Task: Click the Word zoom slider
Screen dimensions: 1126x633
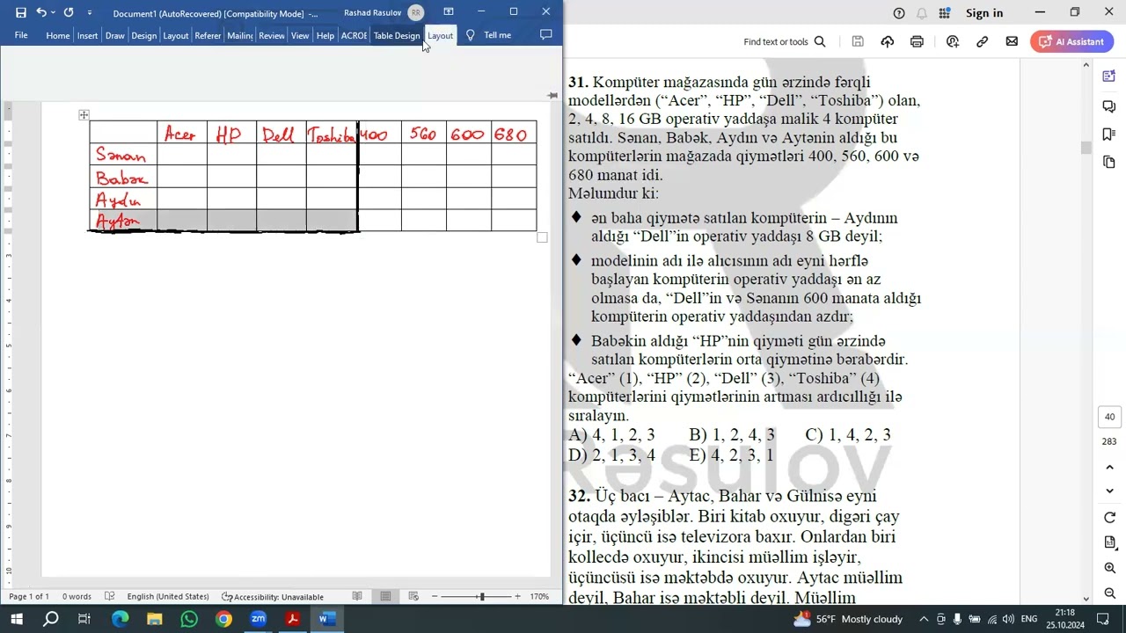Action: click(481, 596)
